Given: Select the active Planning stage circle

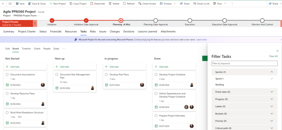Looking at the screenshot, I should pos(121,20).
